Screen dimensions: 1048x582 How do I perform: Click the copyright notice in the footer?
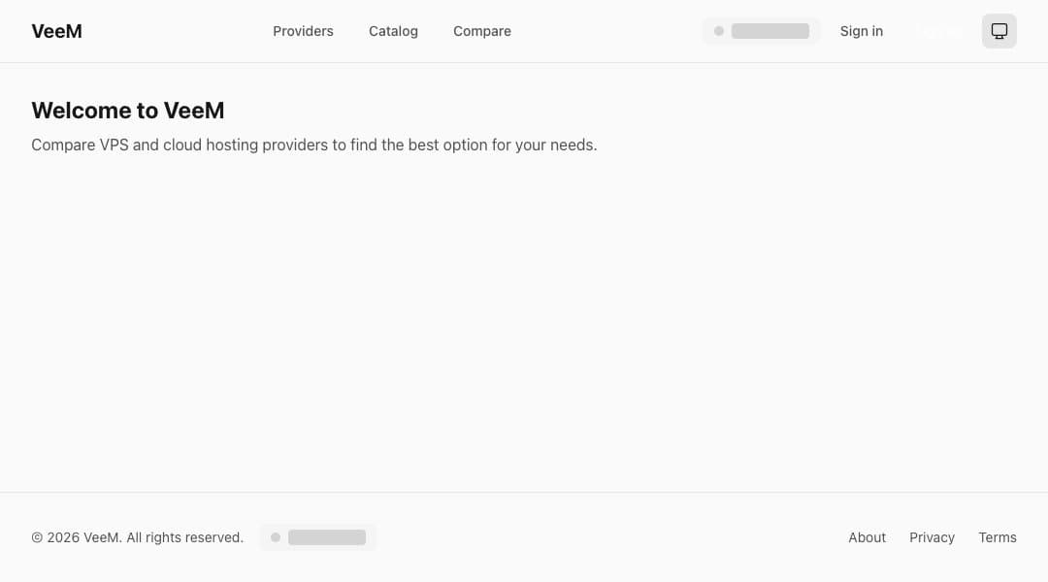137,537
